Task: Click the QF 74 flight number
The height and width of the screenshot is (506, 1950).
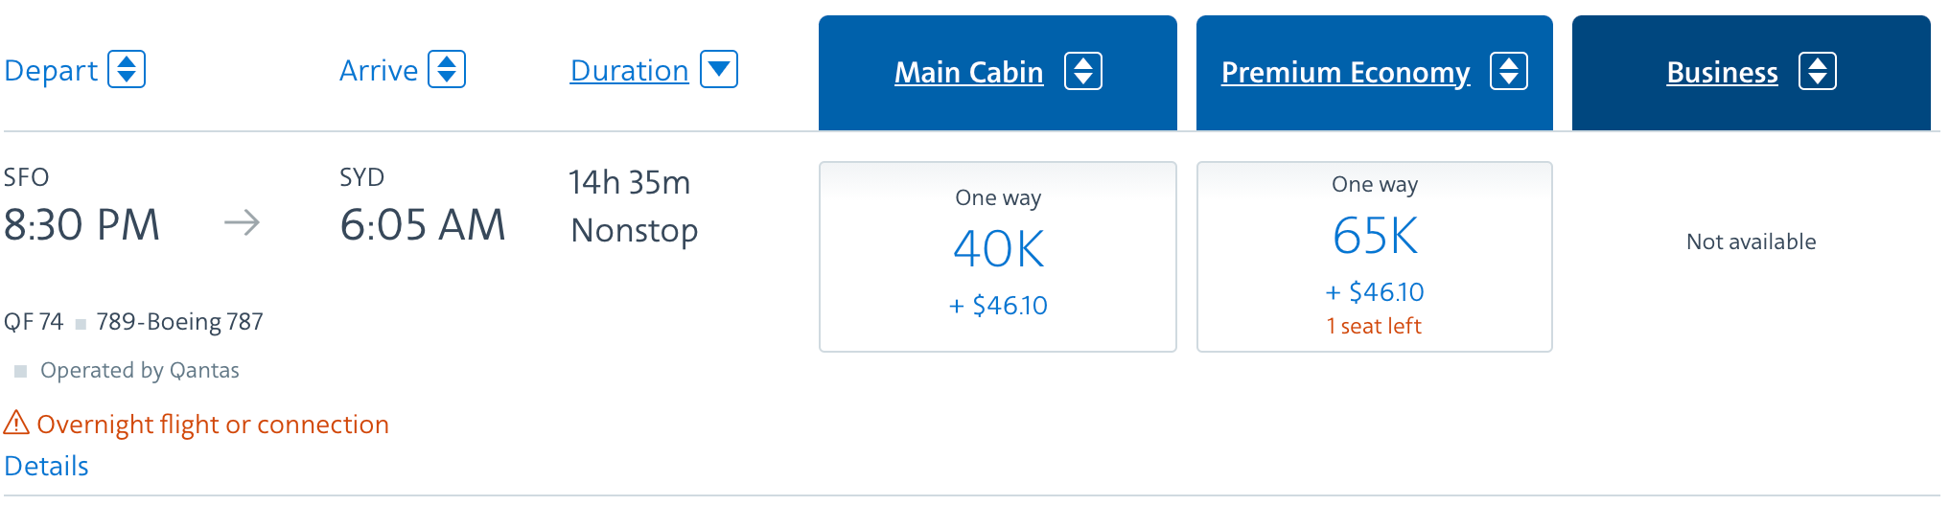Action: point(34,322)
